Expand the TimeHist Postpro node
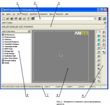Image resolution: width=110 pixels, height=105 pixels. click(x=3, y=44)
